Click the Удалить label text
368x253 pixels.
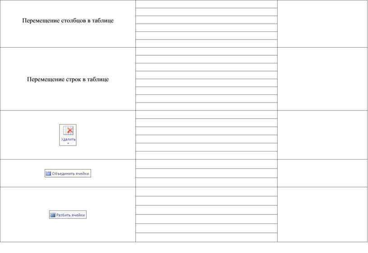68,139
